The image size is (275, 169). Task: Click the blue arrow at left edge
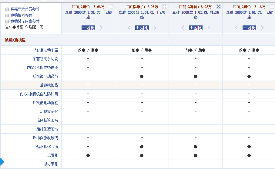[x=2, y=162]
